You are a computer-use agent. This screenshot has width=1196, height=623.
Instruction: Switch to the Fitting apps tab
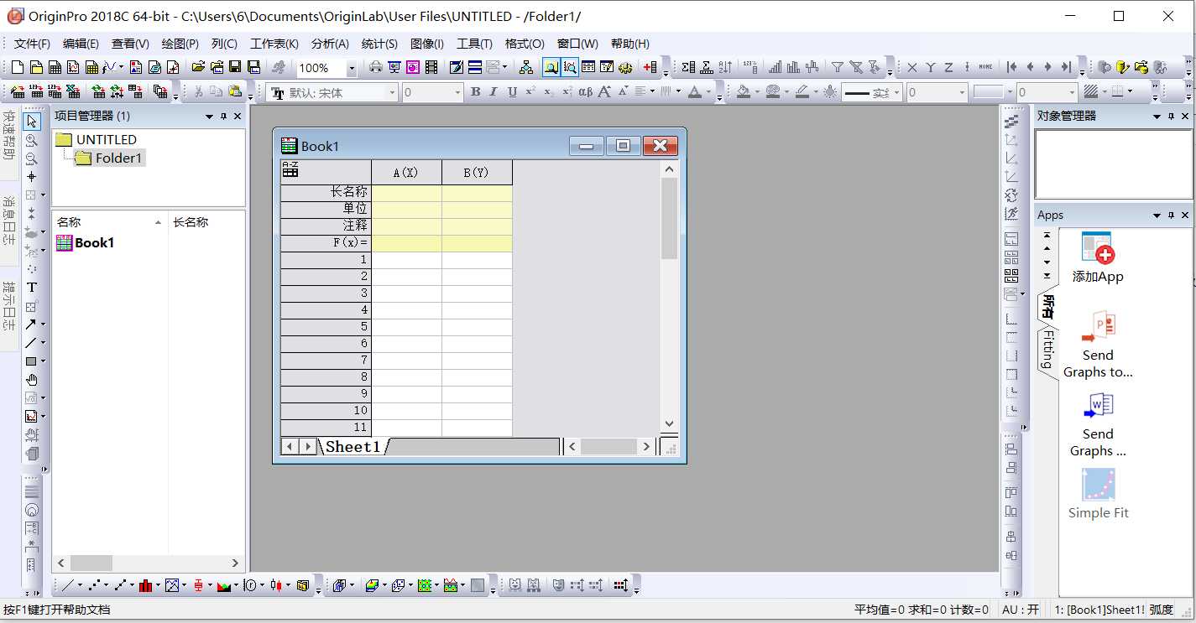[x=1047, y=350]
